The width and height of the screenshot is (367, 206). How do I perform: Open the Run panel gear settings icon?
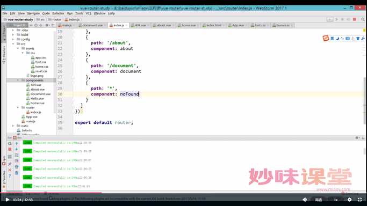[x=357, y=138]
